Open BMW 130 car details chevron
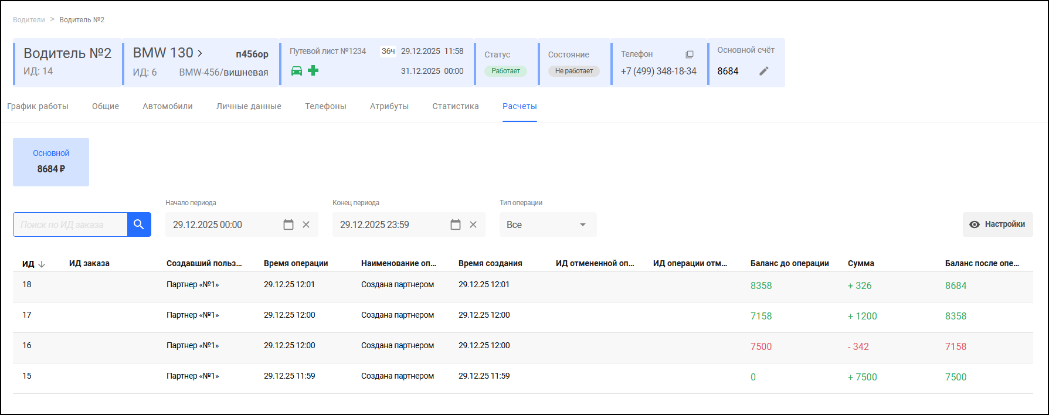Image resolution: width=1049 pixels, height=415 pixels. (200, 53)
